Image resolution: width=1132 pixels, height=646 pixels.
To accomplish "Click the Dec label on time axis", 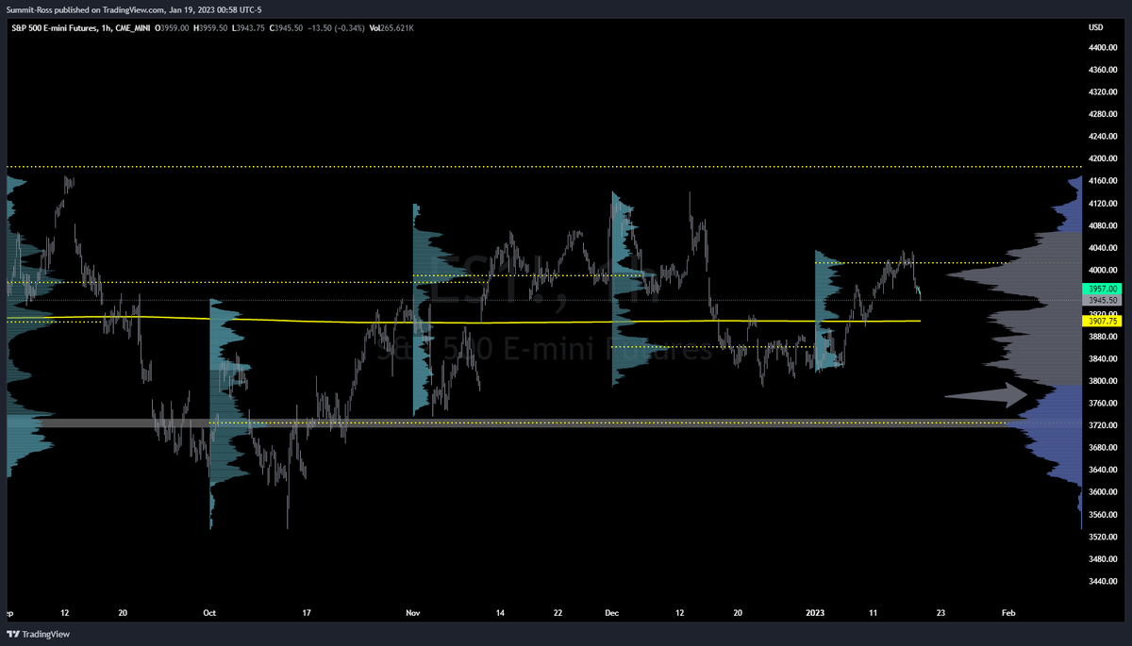I will 612,613.
